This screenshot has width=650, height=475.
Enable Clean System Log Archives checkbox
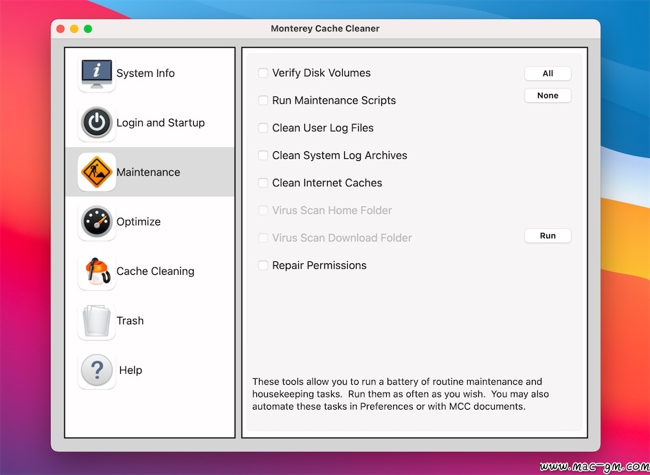point(263,155)
